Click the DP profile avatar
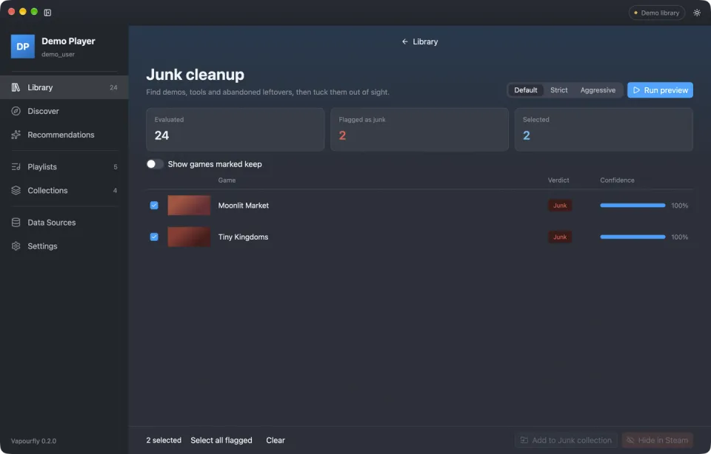The height and width of the screenshot is (454, 711). coord(23,47)
